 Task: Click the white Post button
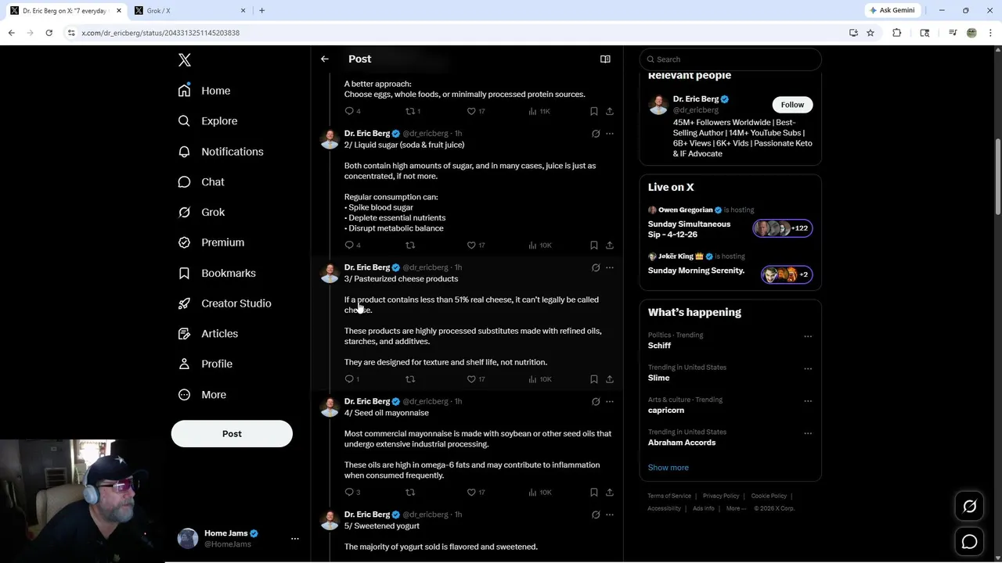click(x=232, y=434)
